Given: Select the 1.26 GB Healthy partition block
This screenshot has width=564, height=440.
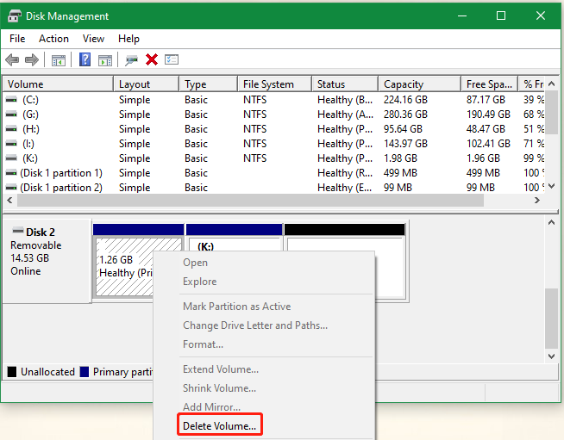Looking at the screenshot, I should tap(122, 266).
